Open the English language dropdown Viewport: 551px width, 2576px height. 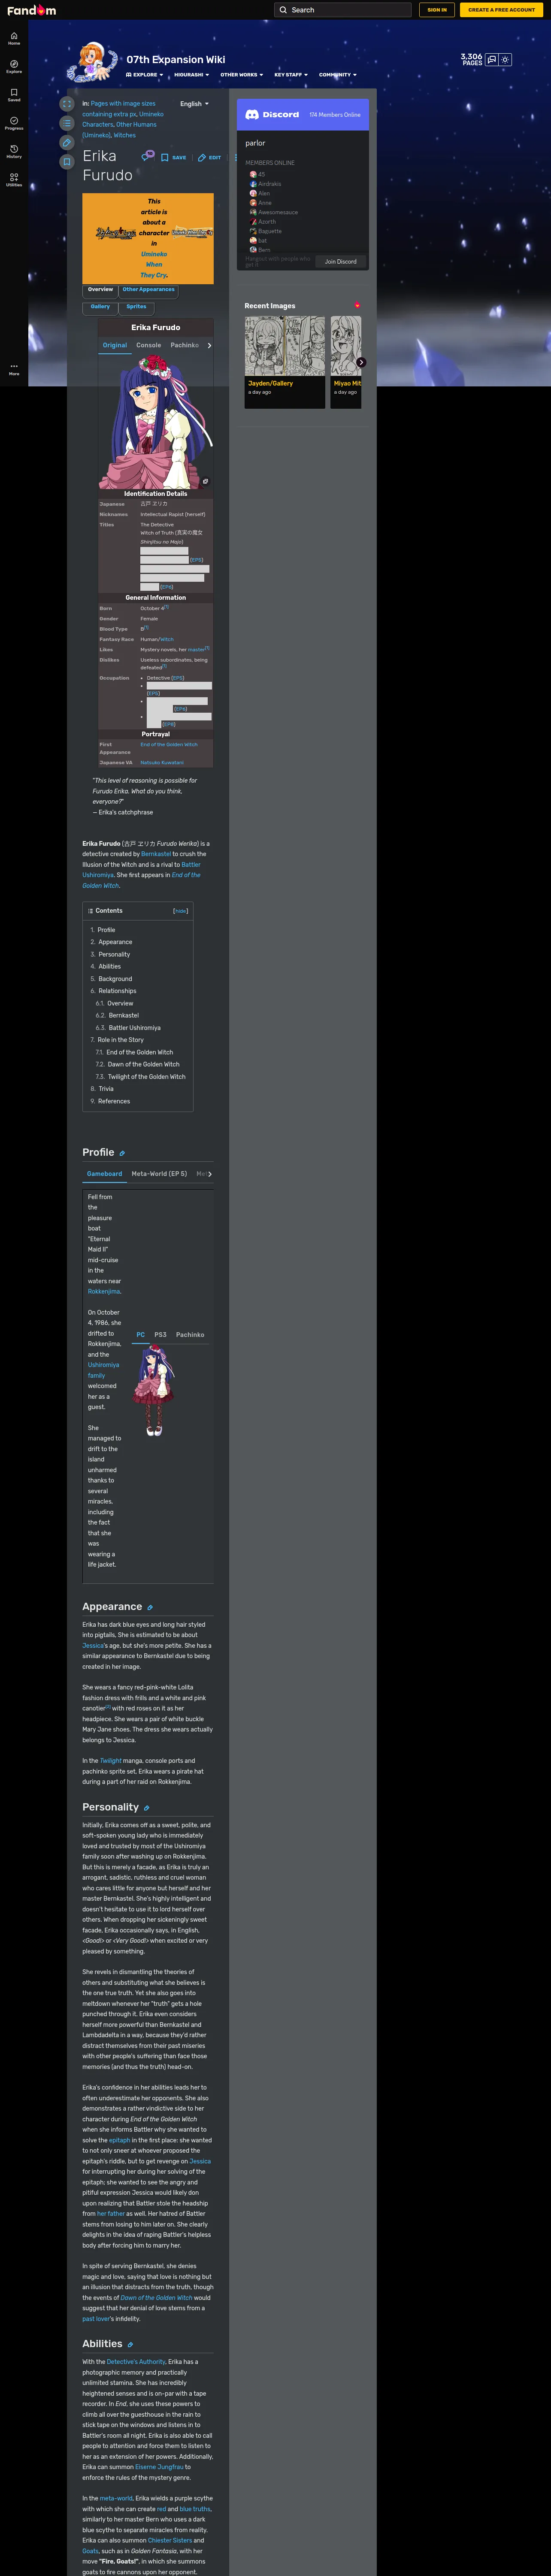[x=194, y=104]
